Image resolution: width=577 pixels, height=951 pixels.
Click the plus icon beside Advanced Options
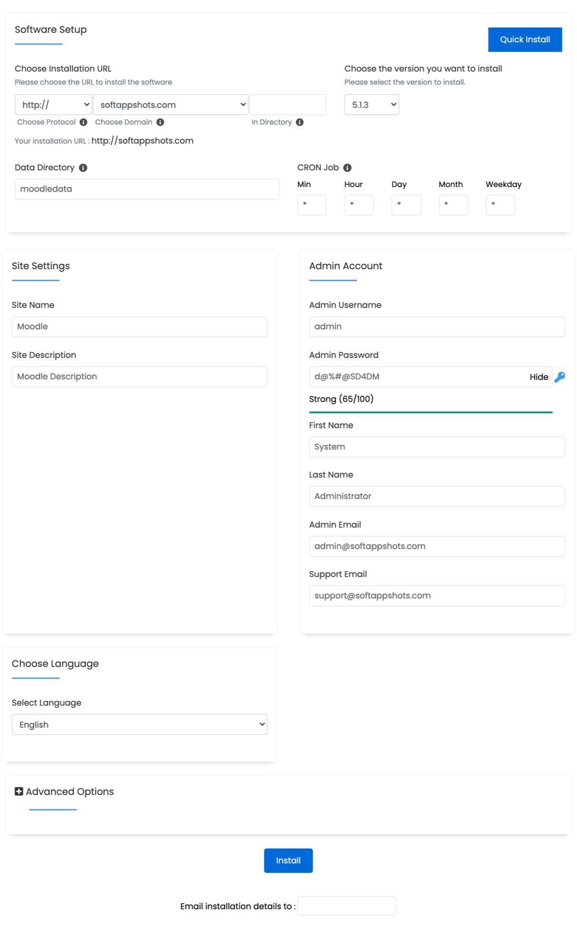tap(19, 791)
